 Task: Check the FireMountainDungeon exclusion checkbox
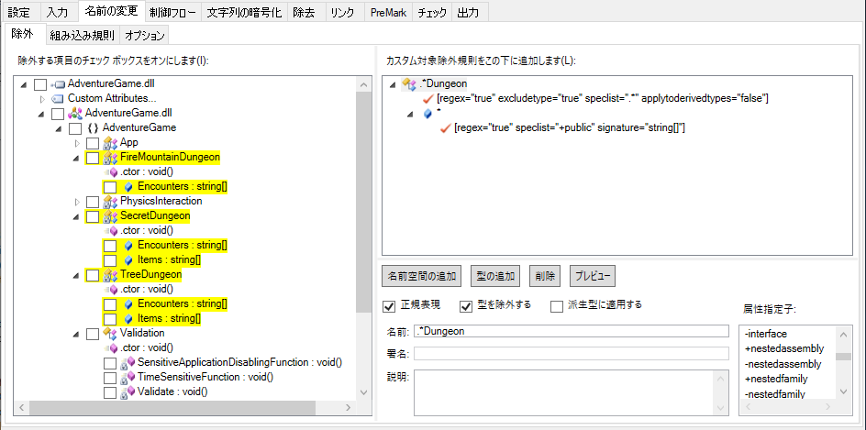(x=93, y=158)
